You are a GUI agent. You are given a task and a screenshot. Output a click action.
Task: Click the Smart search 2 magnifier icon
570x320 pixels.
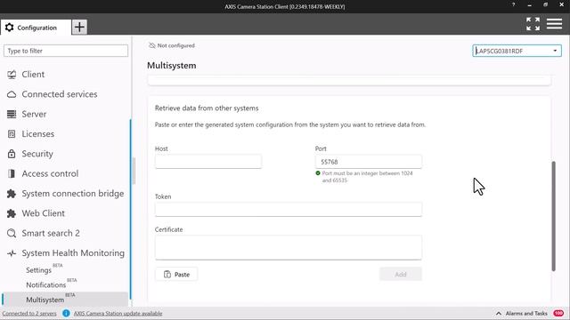pyautogui.click(x=12, y=233)
